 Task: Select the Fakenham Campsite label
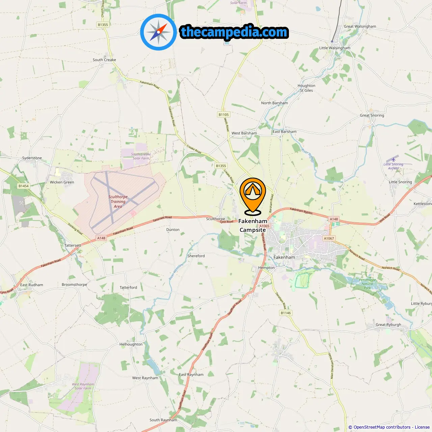[x=253, y=225]
